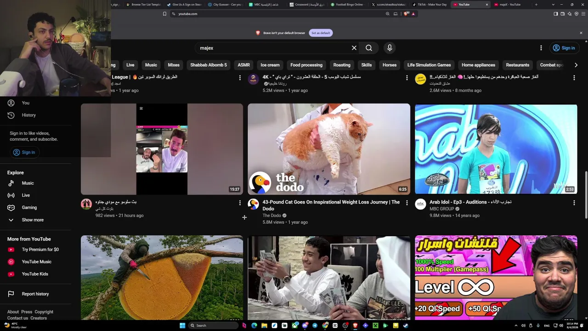This screenshot has width=588, height=331.
Task: Open The Dodo channel avatar
Action: 253,204
